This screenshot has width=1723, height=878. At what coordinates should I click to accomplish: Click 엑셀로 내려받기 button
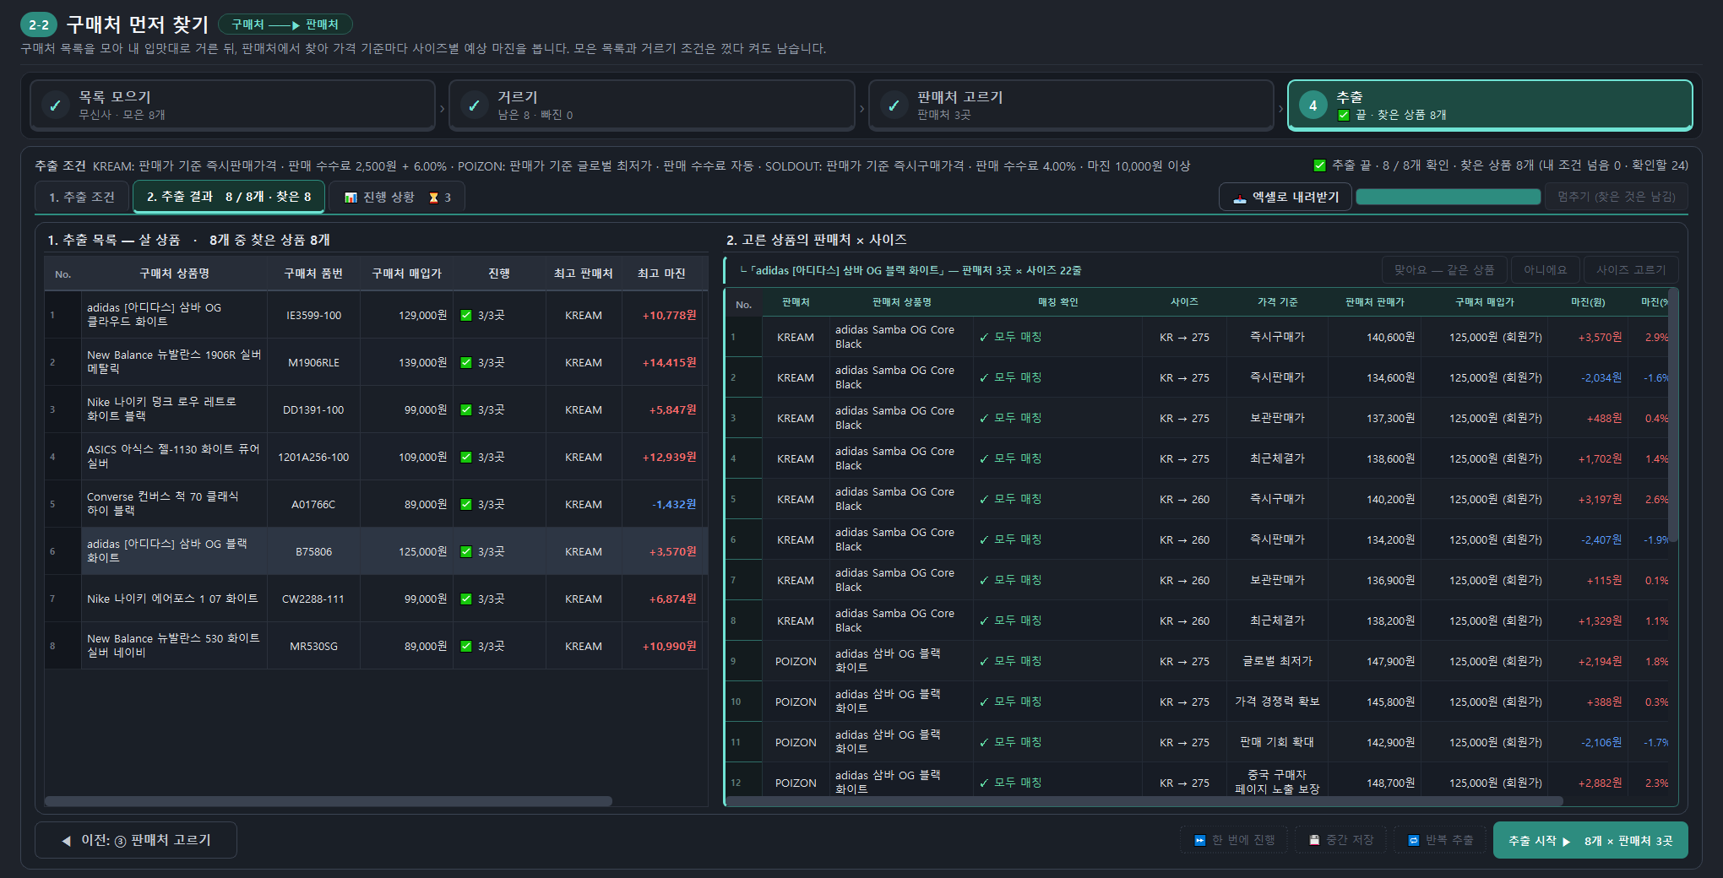pos(1285,197)
